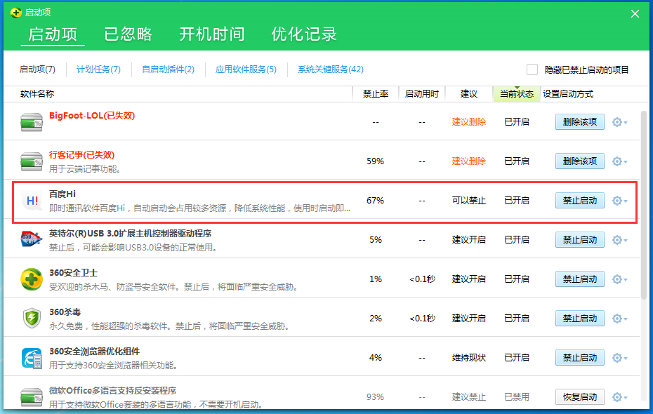
Task: Click the Intel USB 3.0 driver icon
Action: [x=31, y=239]
